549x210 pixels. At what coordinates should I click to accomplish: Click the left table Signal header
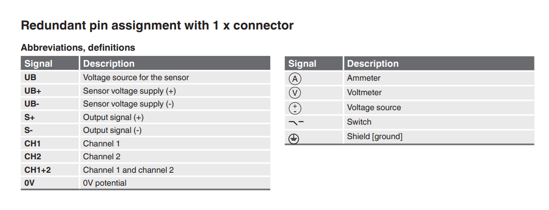click(39, 64)
